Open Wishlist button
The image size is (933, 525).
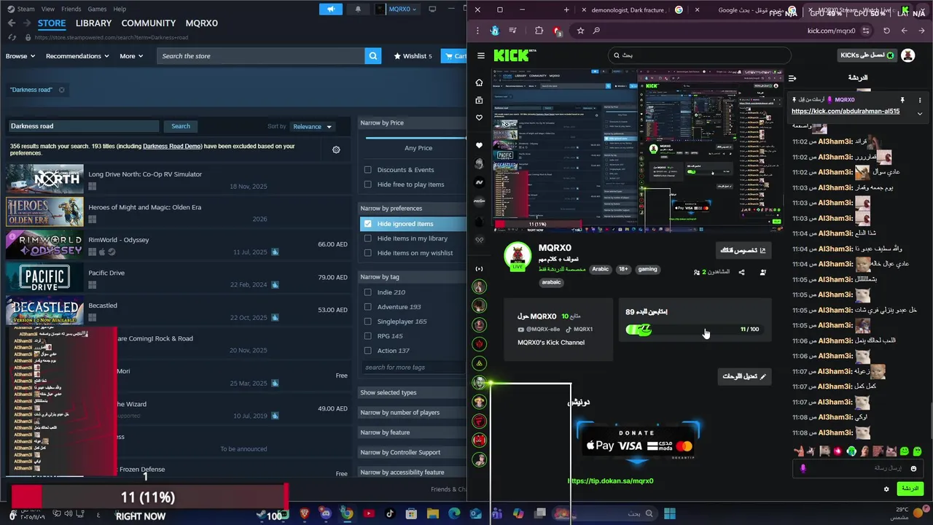(413, 56)
